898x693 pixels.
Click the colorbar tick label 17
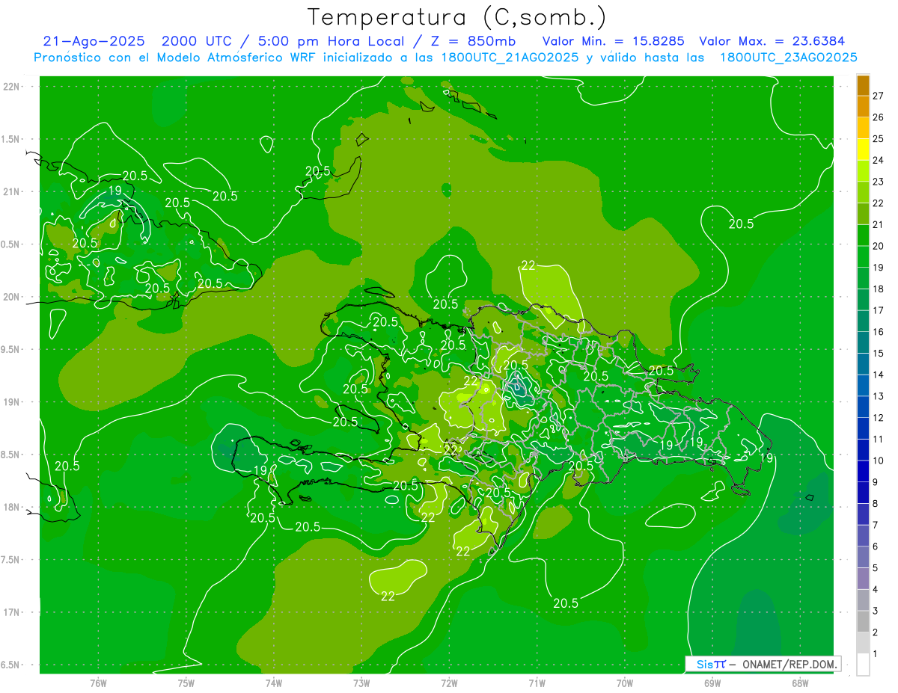[878, 310]
